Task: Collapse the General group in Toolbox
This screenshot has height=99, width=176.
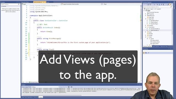Action: tap(2, 6)
